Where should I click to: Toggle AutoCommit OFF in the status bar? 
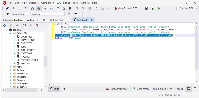point(117,89)
